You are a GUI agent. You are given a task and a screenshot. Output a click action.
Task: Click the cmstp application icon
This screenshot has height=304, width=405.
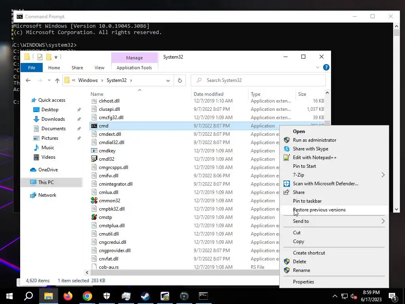click(x=94, y=217)
